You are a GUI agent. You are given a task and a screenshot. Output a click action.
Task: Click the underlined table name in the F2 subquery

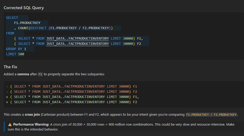[x=77, y=44]
